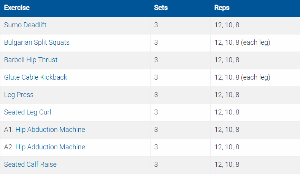Image resolution: width=300 pixels, height=177 pixels.
Task: Click the Exercise column header
Action: pos(17,8)
